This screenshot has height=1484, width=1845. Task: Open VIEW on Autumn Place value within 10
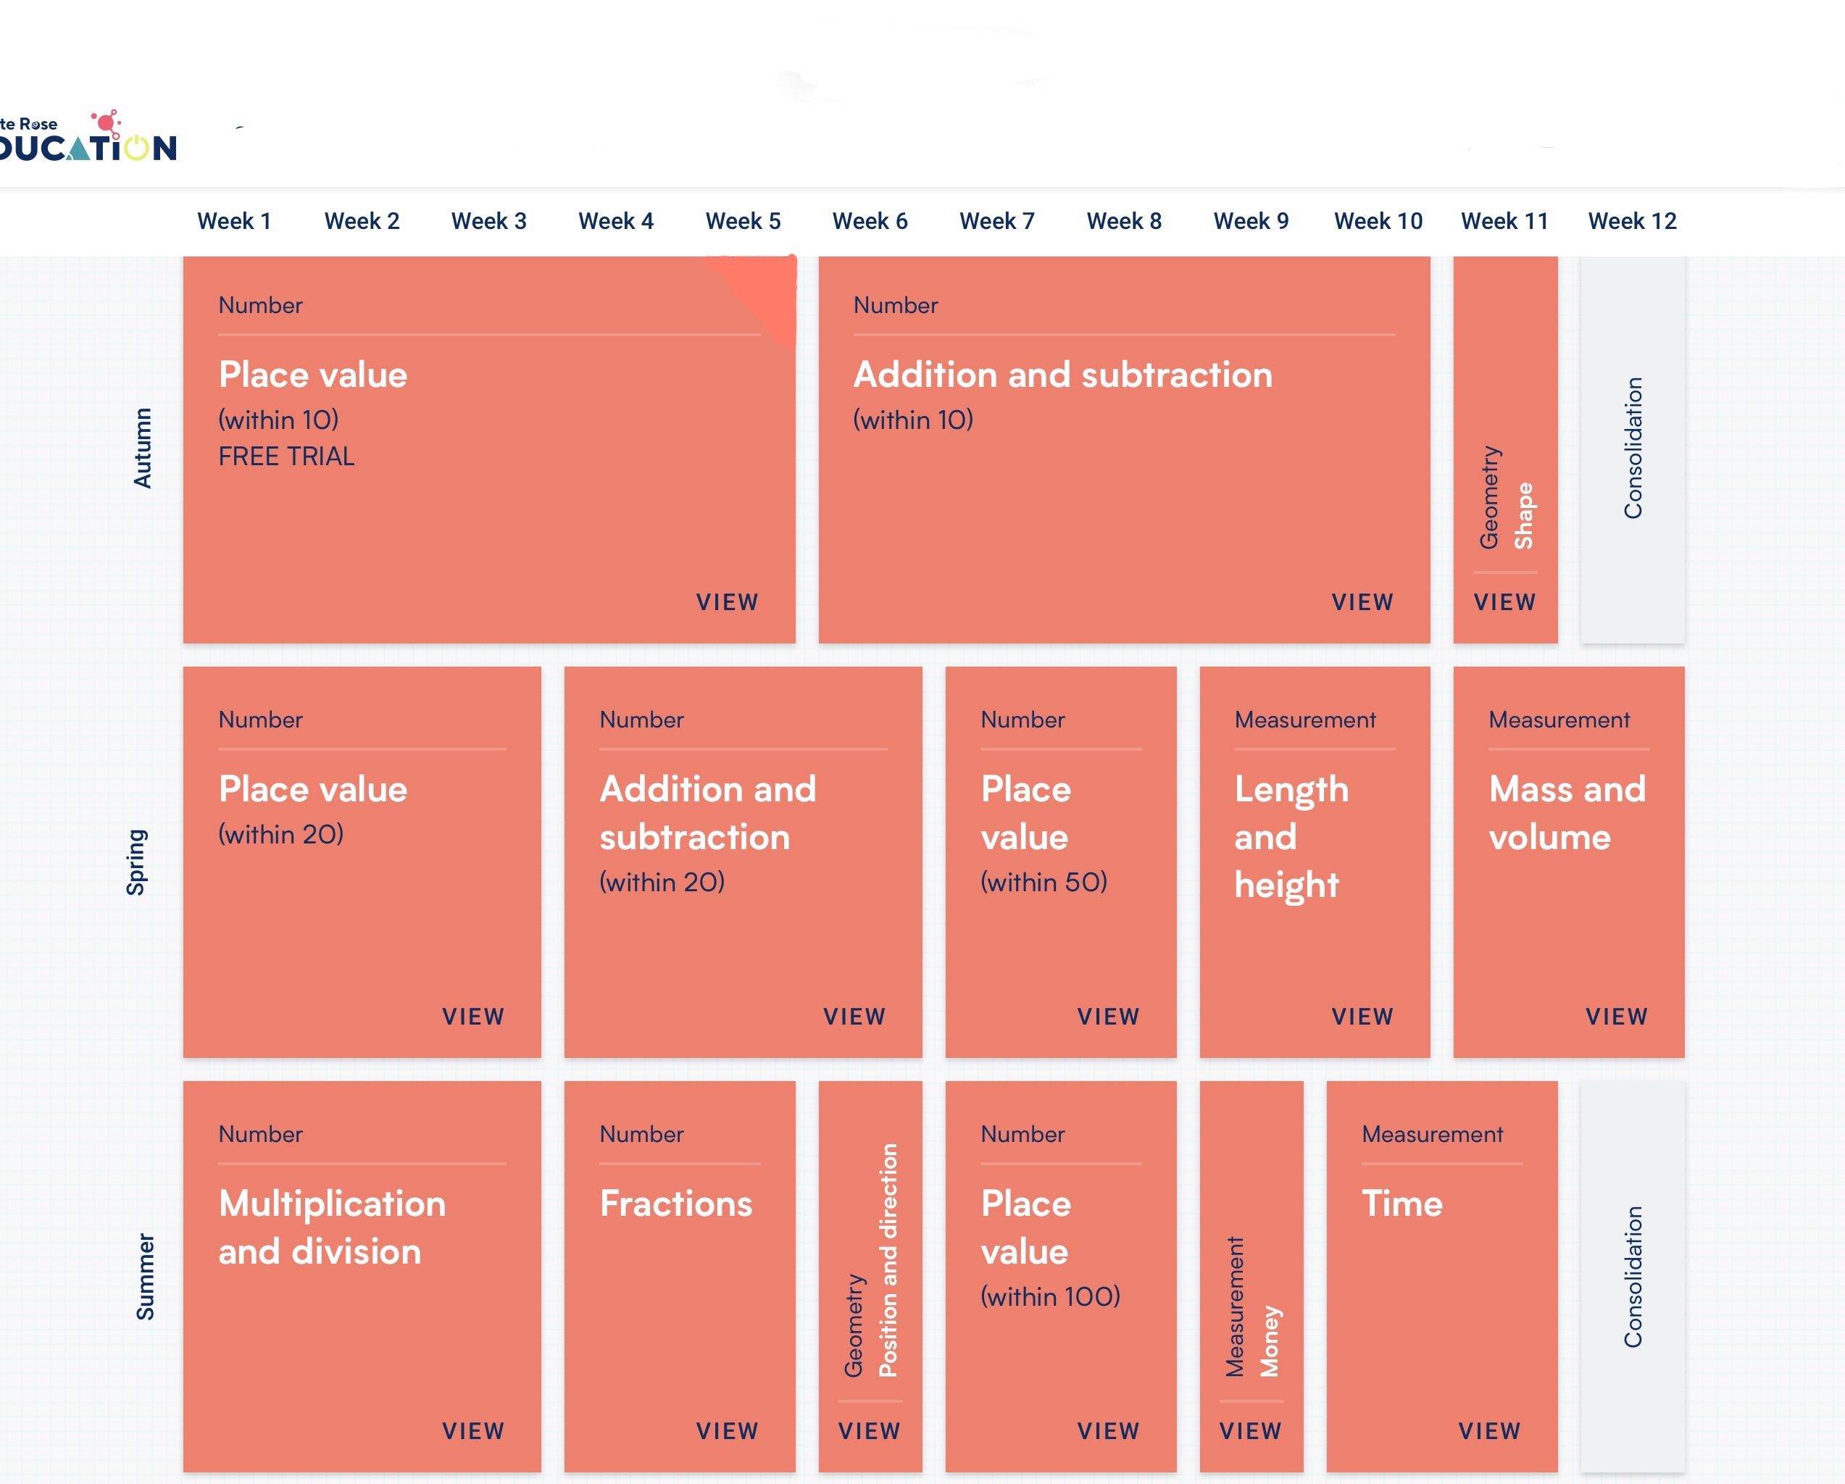click(x=727, y=601)
